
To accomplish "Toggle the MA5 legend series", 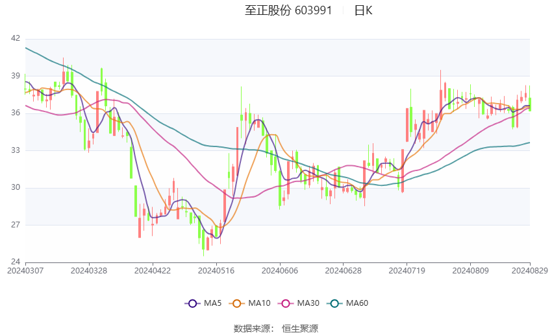I will 203,303.
